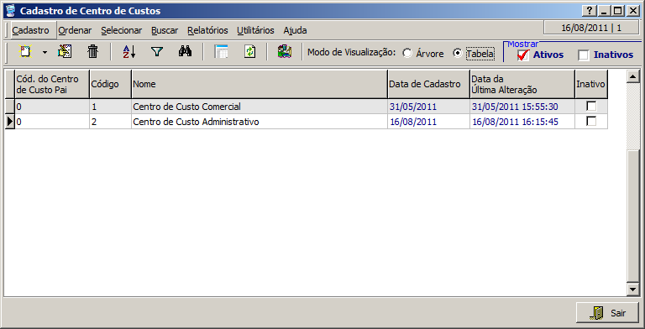Click the refresh document icon
This screenshot has width=645, height=329.
pos(249,52)
